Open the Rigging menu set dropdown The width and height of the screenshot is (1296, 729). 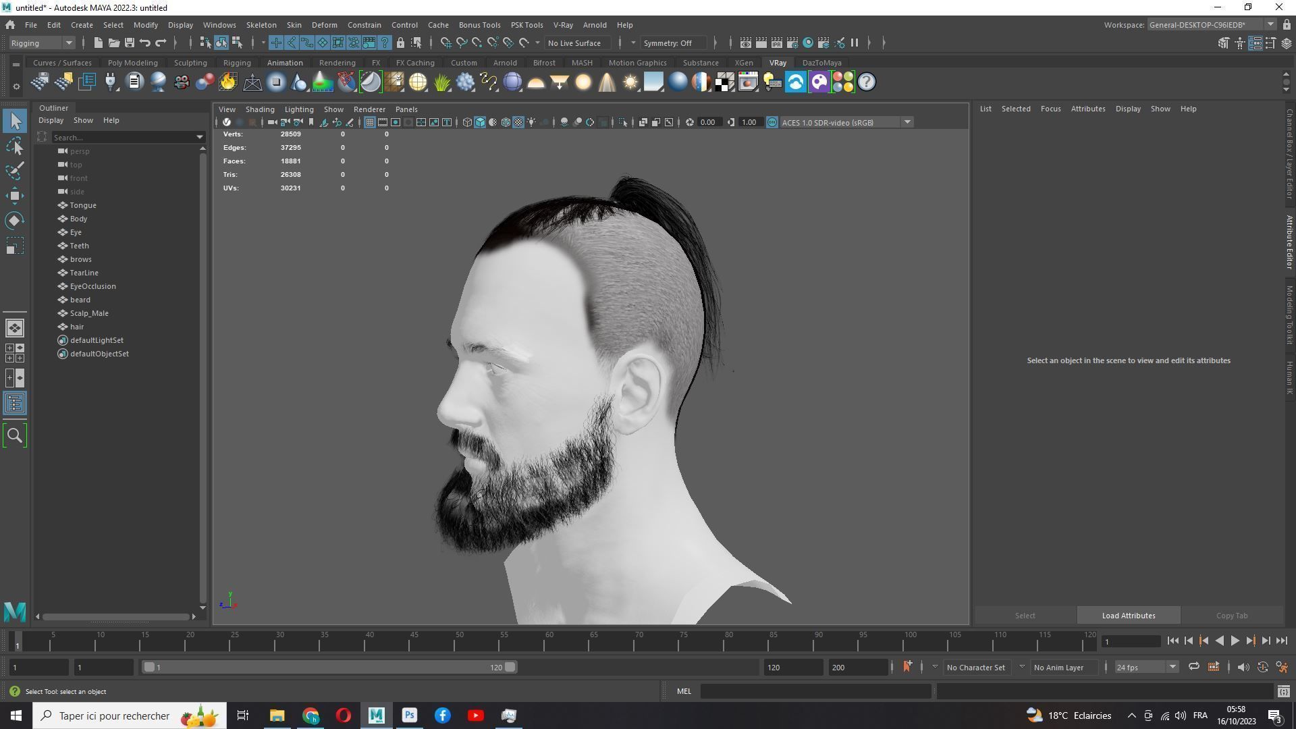(42, 43)
